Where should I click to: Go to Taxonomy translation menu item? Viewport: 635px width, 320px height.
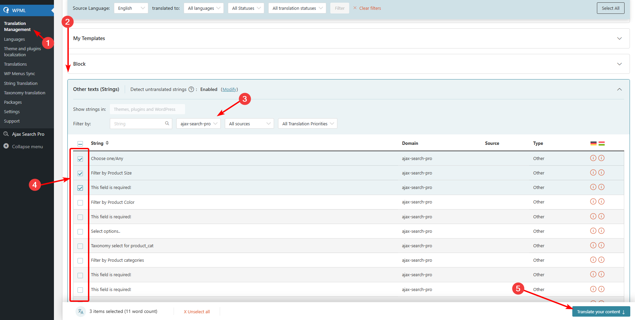25,93
